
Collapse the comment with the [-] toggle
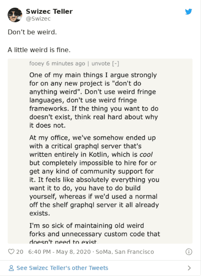pos(116,63)
